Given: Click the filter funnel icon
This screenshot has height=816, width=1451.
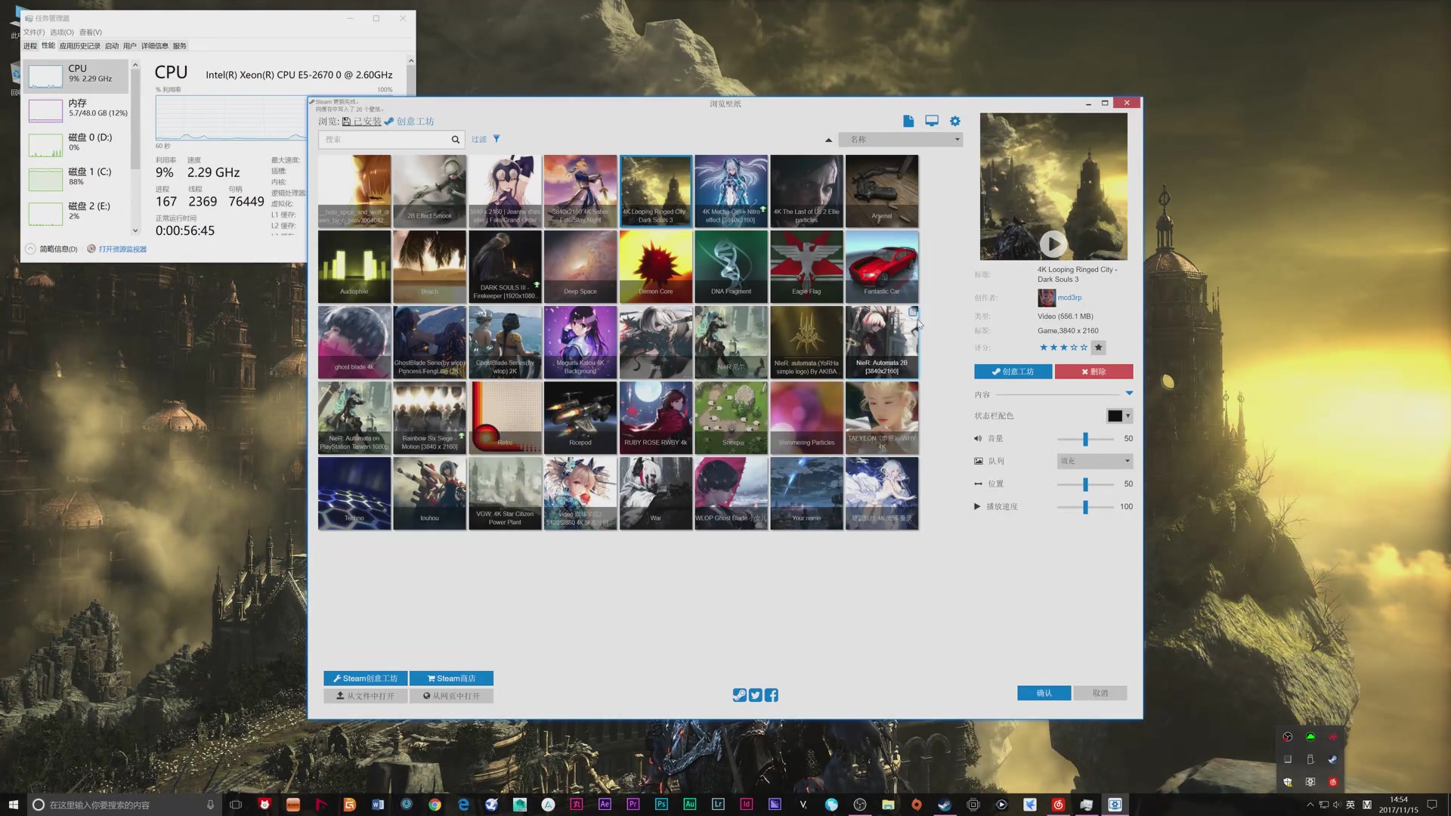Looking at the screenshot, I should (x=497, y=139).
